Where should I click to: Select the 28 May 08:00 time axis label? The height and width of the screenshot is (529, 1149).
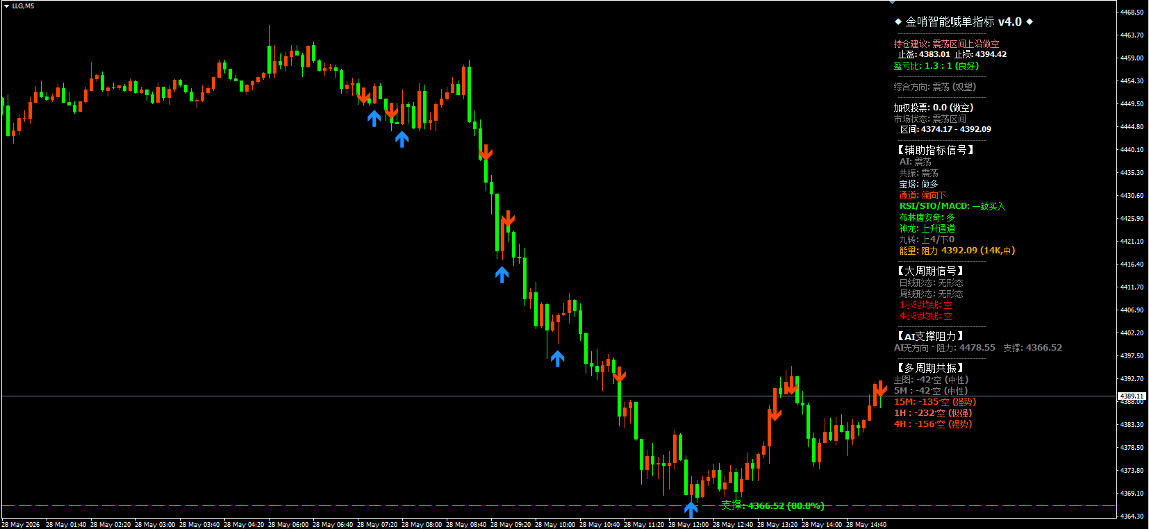click(x=422, y=525)
